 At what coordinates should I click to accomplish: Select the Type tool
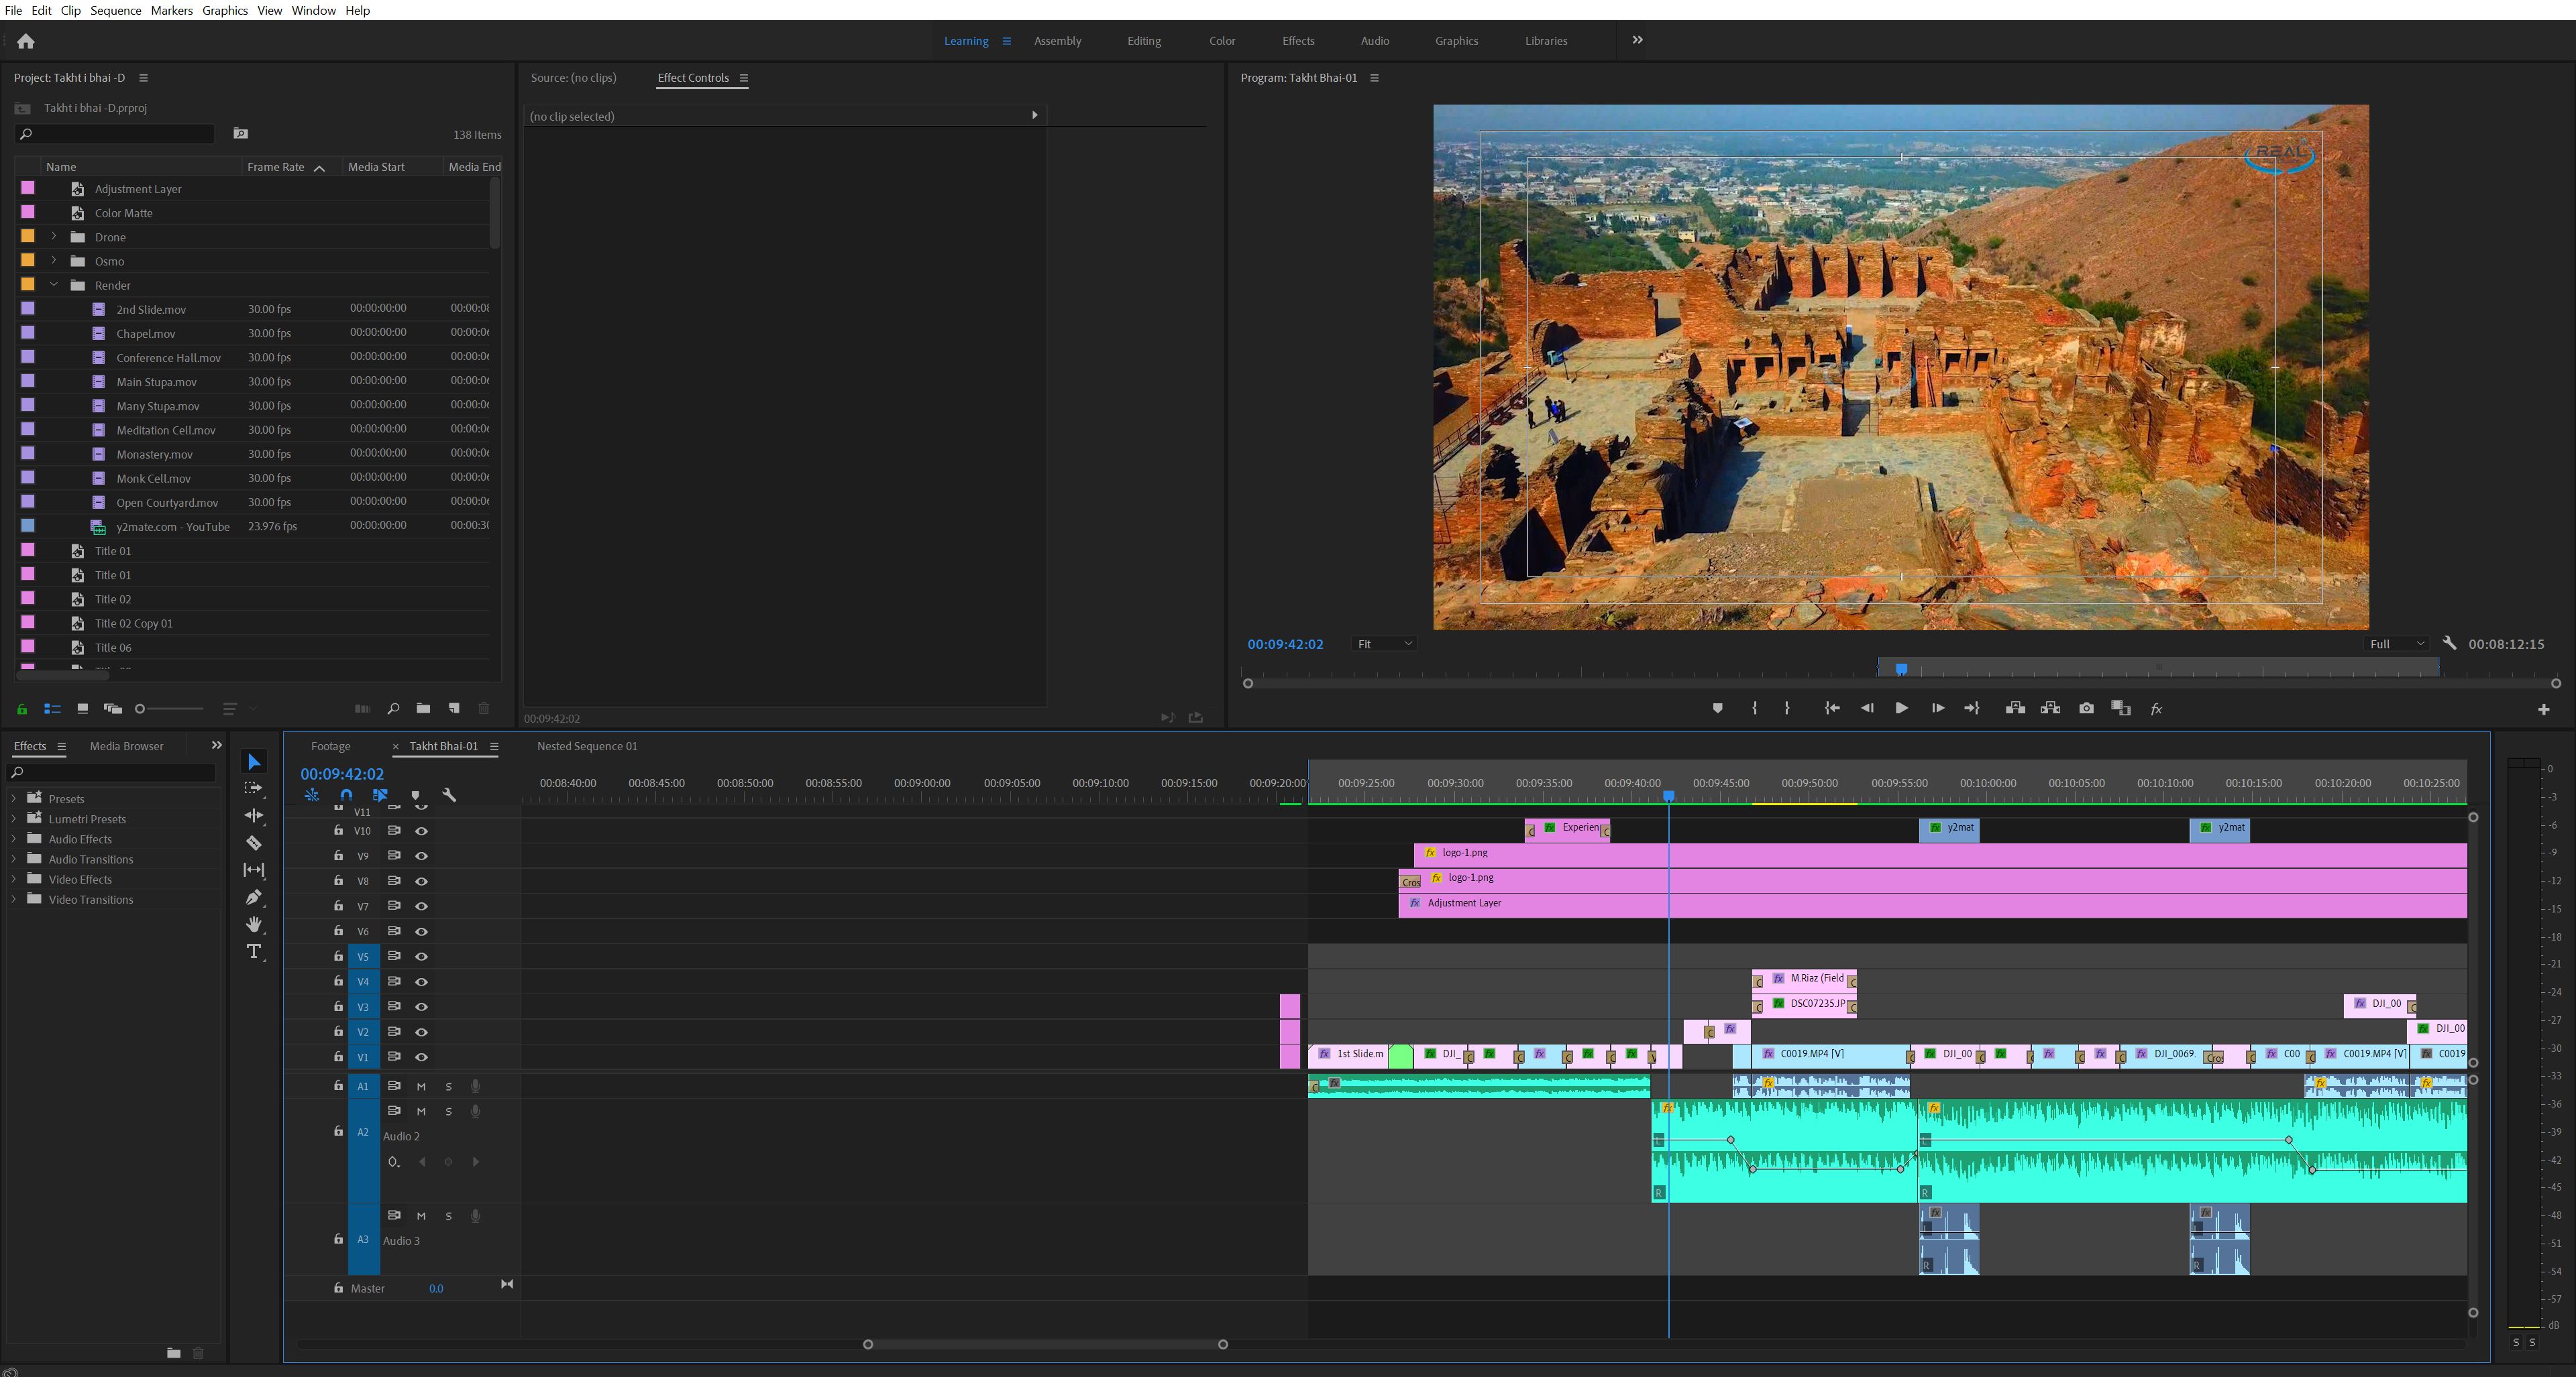tap(254, 951)
